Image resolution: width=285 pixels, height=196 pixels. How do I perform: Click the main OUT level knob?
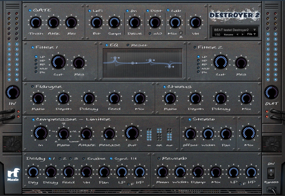tap(271, 92)
